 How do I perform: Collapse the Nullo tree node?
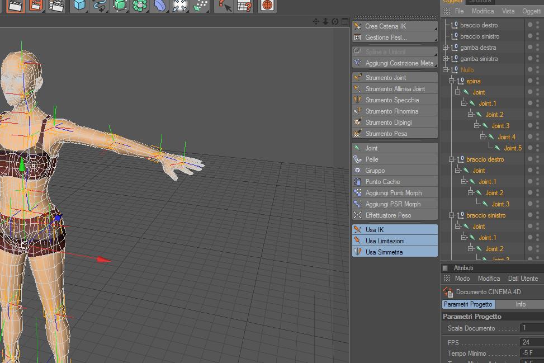pos(446,69)
